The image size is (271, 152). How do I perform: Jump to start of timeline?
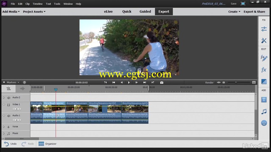113,82
